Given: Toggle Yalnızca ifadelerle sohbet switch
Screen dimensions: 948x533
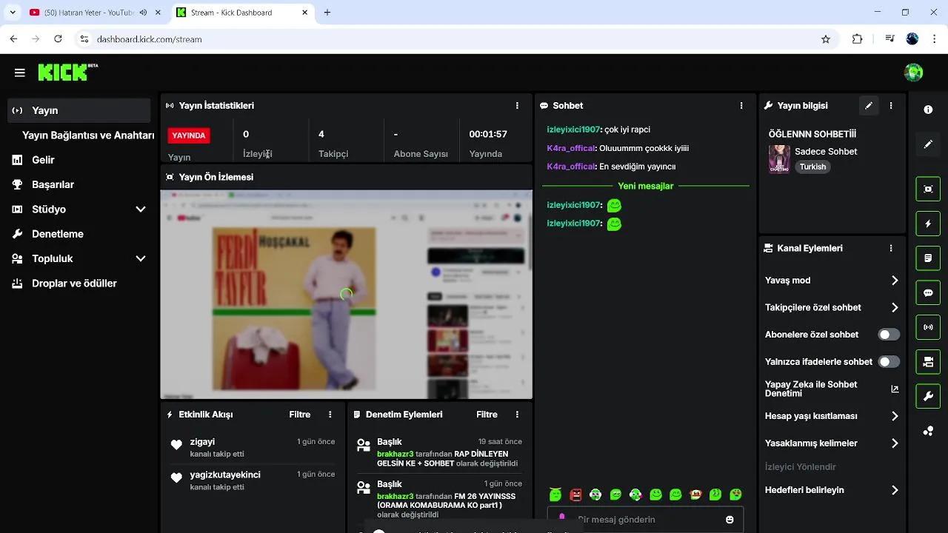Looking at the screenshot, I should click(889, 362).
